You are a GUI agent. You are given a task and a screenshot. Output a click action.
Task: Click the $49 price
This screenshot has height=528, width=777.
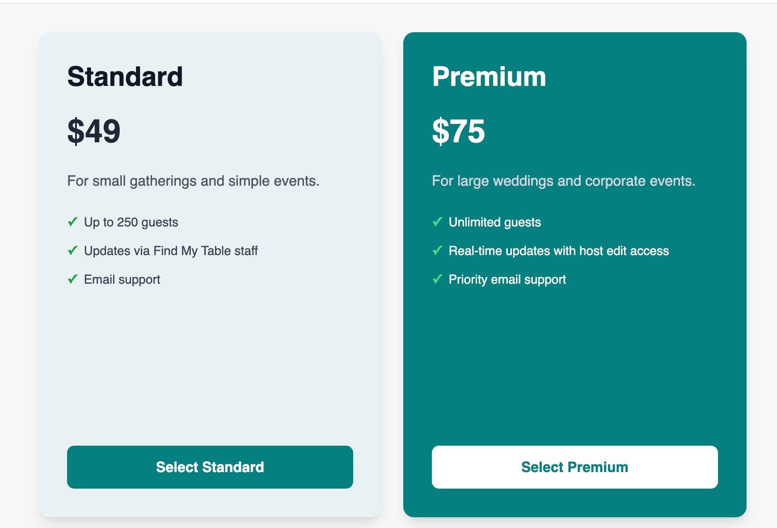94,131
